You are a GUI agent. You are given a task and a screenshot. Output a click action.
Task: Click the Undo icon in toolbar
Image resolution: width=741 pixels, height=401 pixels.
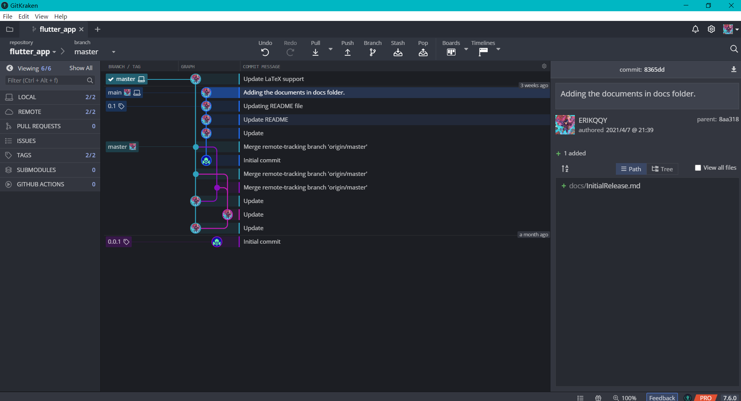[x=265, y=52]
